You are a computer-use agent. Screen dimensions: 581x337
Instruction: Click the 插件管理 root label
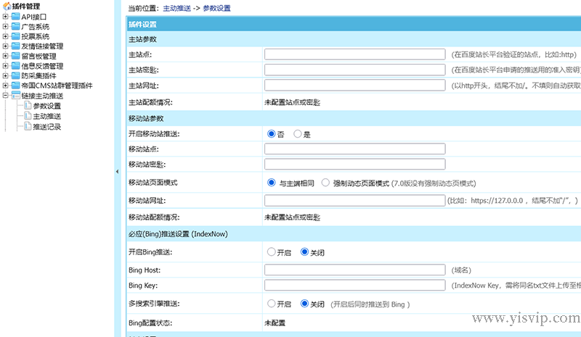point(26,7)
